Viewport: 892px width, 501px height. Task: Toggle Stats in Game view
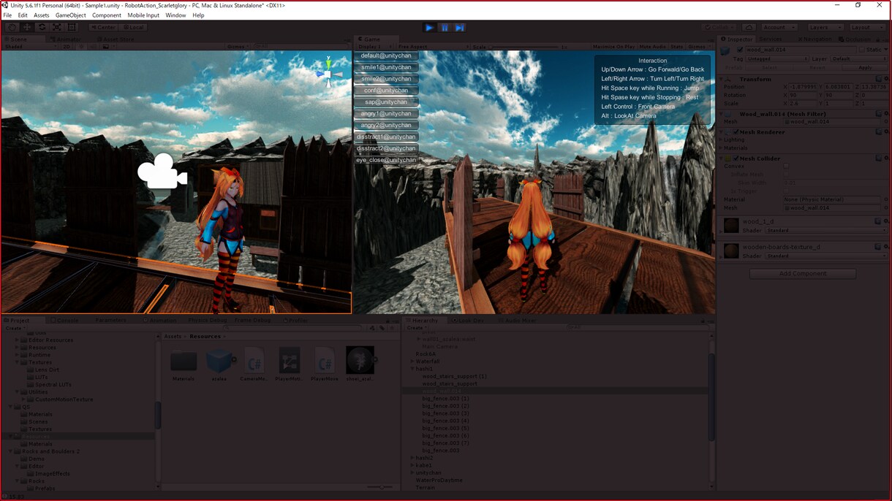pos(677,47)
